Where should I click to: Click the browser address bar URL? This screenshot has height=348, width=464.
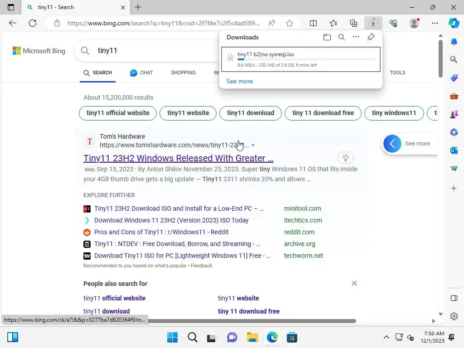(x=163, y=23)
